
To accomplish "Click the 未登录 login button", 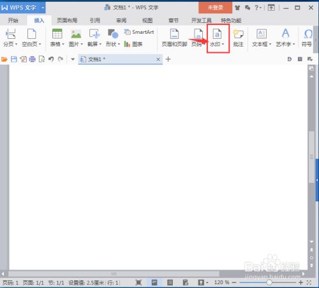I will click(215, 8).
